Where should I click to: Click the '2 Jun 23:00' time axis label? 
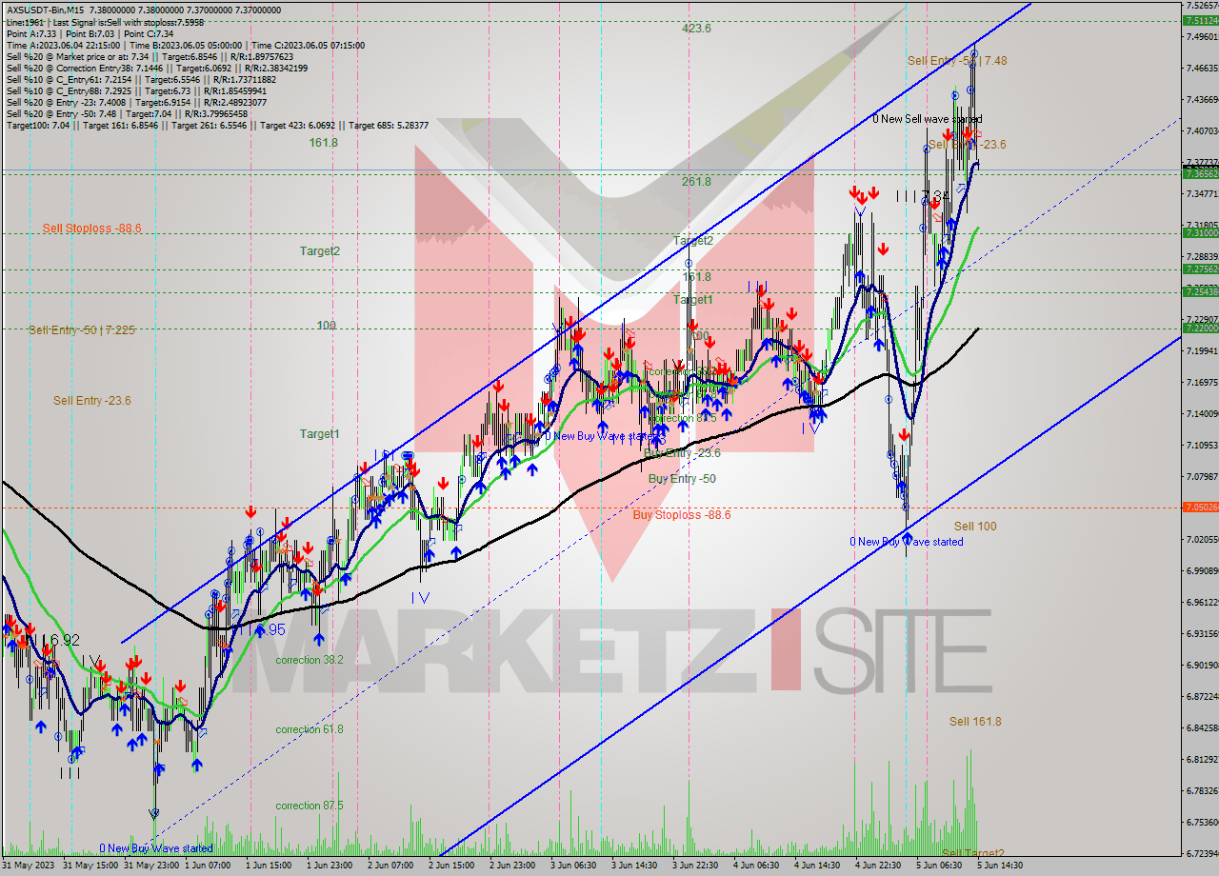pos(513,866)
